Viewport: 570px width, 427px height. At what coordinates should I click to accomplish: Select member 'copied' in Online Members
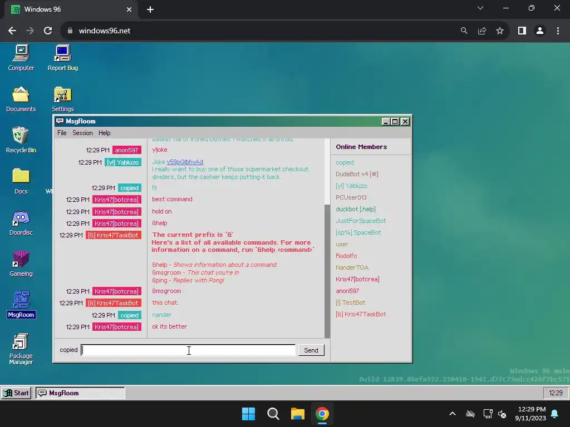click(345, 162)
